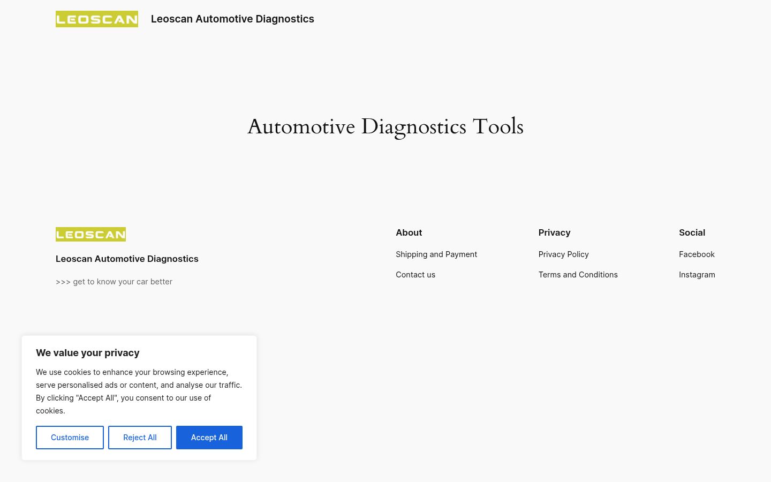Open the header site title Leoscan Automotive Diagnostics
The image size is (771, 482).
232,19
